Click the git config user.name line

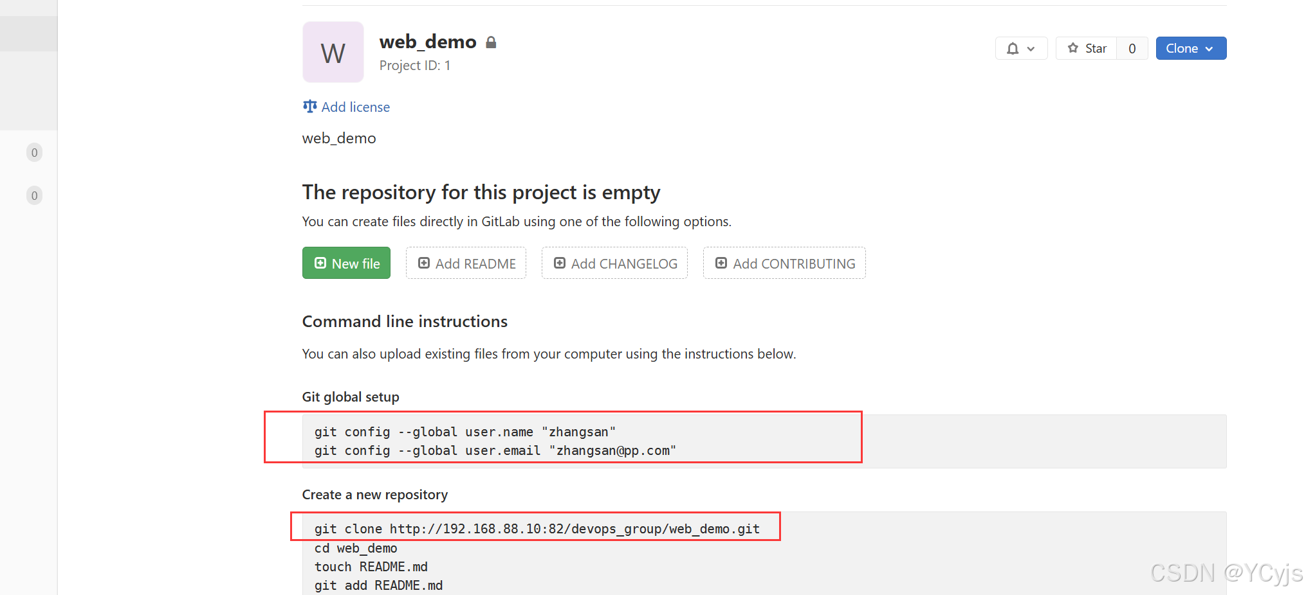coord(465,432)
